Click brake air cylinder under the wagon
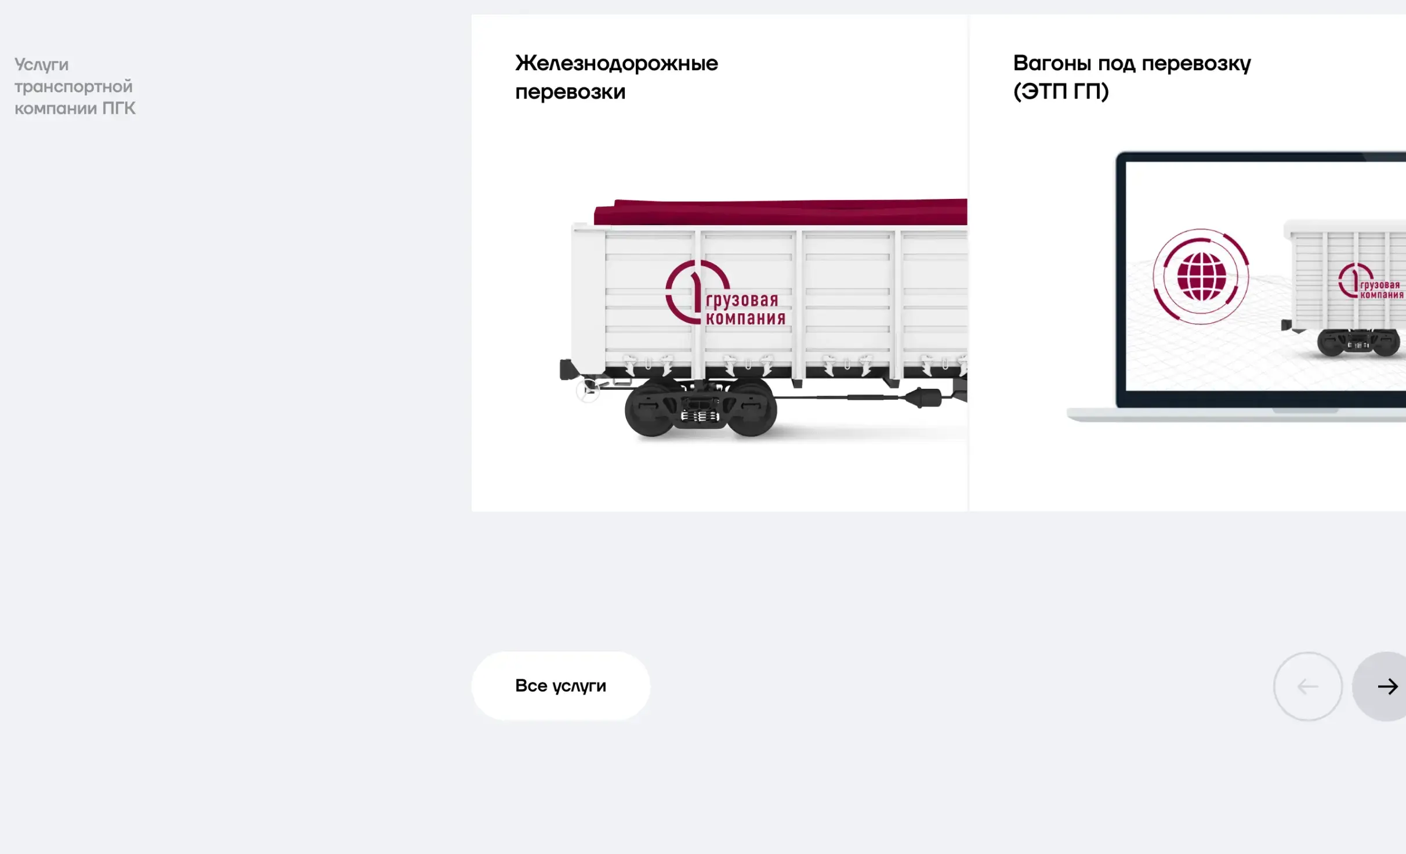The height and width of the screenshot is (854, 1406). point(922,397)
